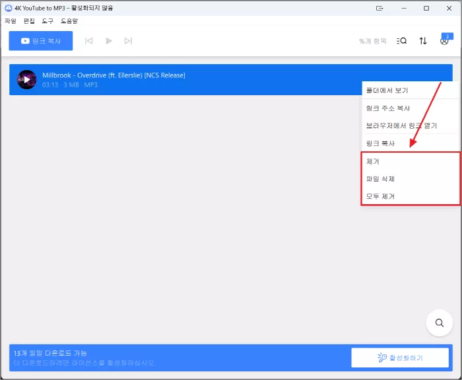
Task: Click the 03:13 · 3 MB · MP3 info text
Action: pyautogui.click(x=70, y=85)
